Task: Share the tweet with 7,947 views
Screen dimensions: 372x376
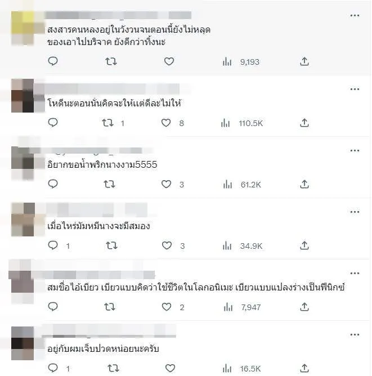Action: (x=304, y=307)
